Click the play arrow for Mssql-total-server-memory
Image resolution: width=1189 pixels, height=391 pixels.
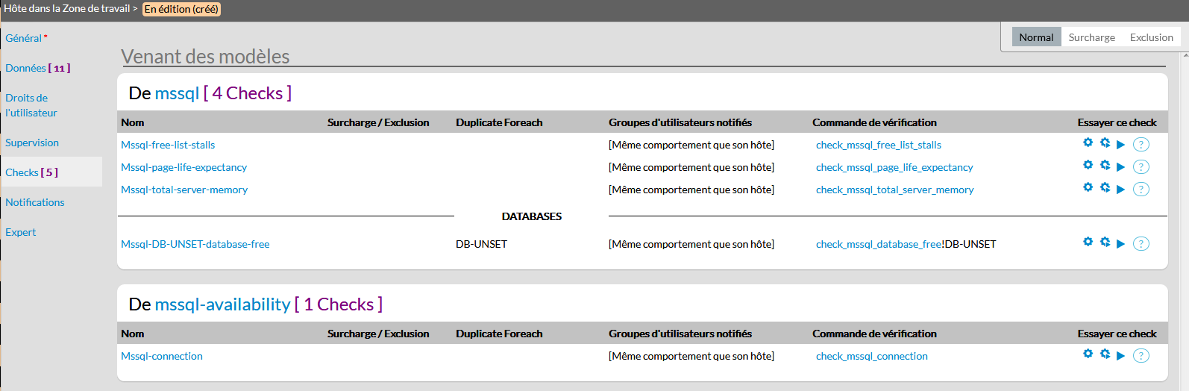point(1120,190)
